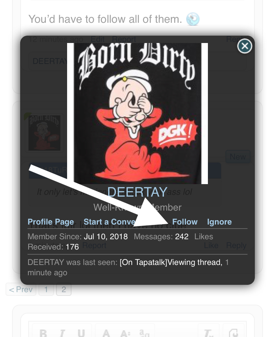The width and height of the screenshot is (275, 337).
Task: Click the large Born Dirty avatar image
Action: click(x=137, y=113)
